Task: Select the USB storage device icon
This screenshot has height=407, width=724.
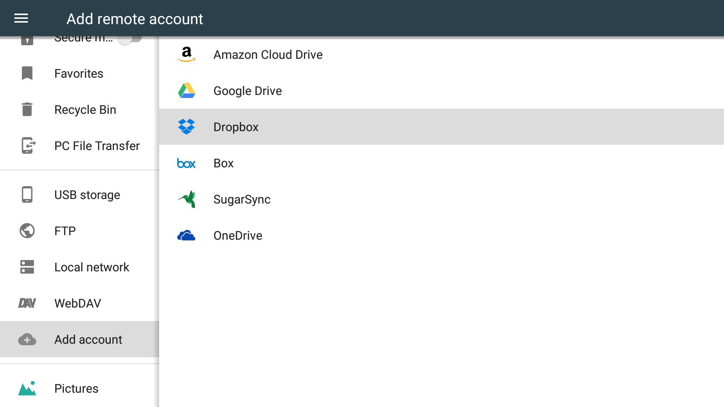Action: pyautogui.click(x=27, y=194)
